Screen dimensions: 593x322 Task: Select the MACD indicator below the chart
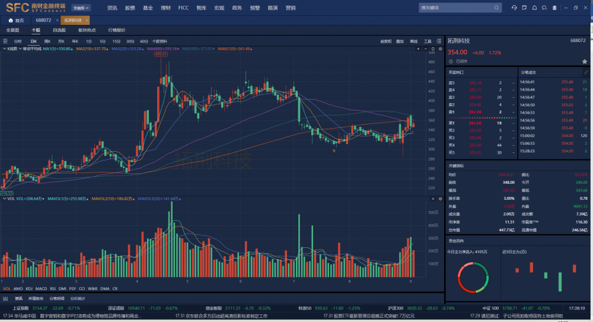[x=40, y=288]
